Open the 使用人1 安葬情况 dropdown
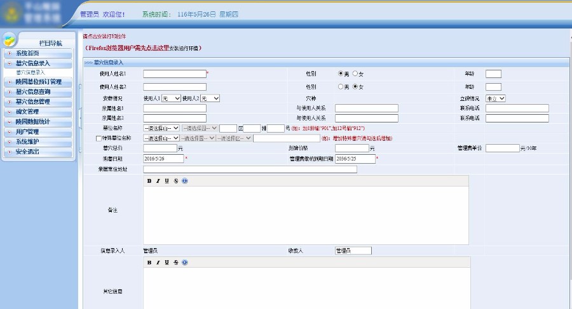Viewport: 572px width, 309px height. (x=171, y=98)
